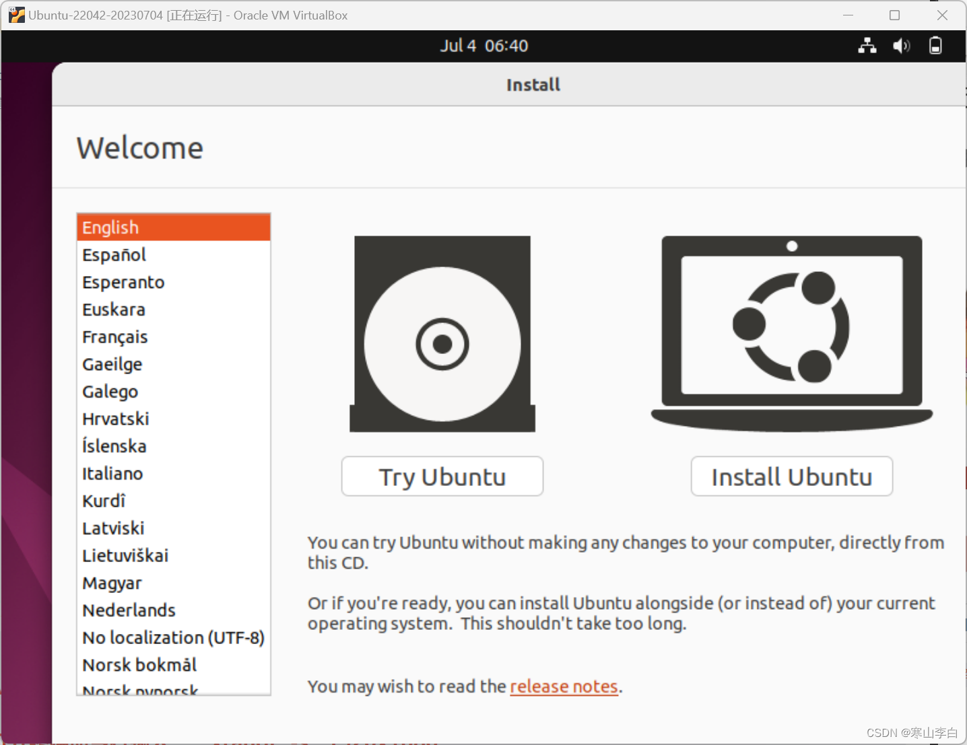The height and width of the screenshot is (745, 967).
Task: Click the Install Ubuntu button
Action: pos(791,476)
